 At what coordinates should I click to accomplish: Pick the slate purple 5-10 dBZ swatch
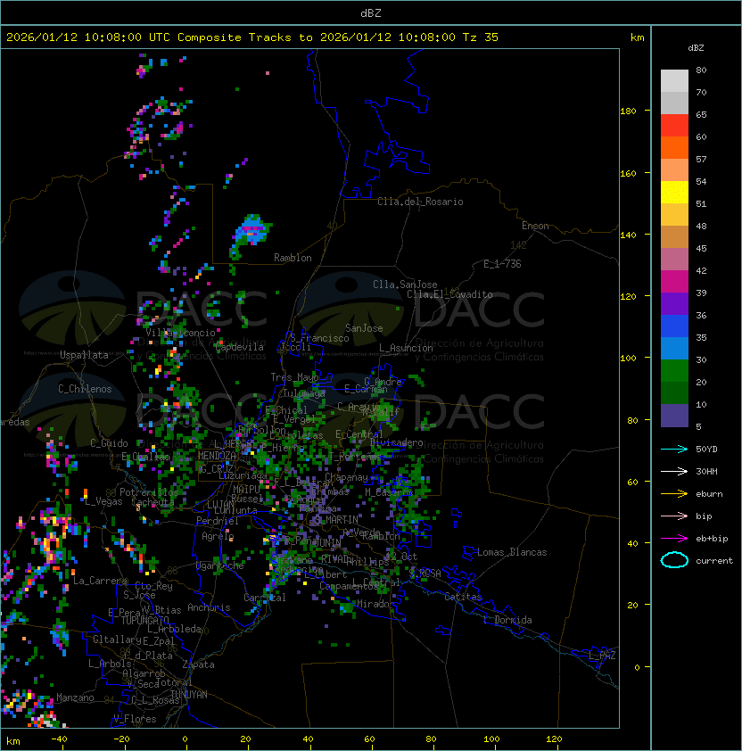pyautogui.click(x=674, y=416)
